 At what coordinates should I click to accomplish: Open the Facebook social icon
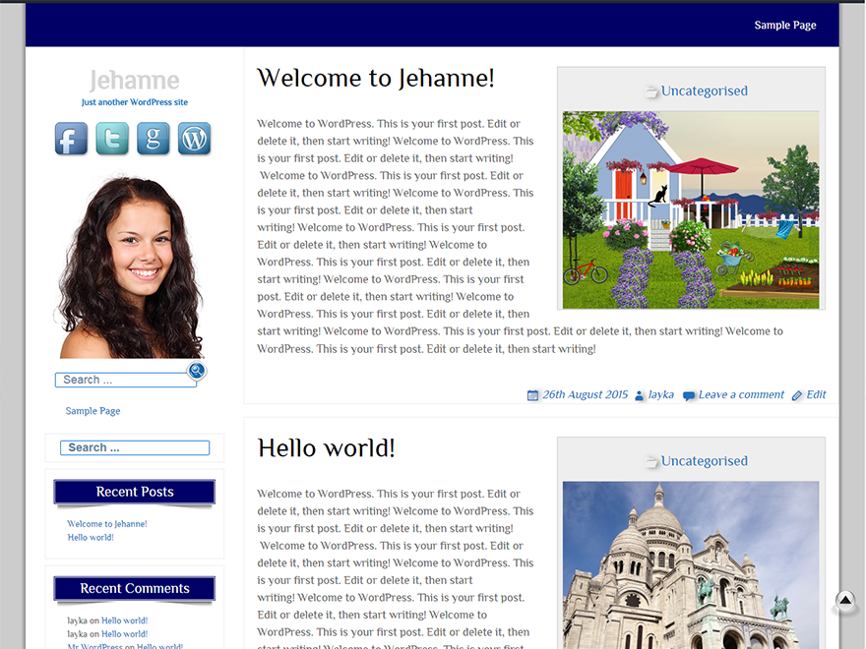coord(71,139)
